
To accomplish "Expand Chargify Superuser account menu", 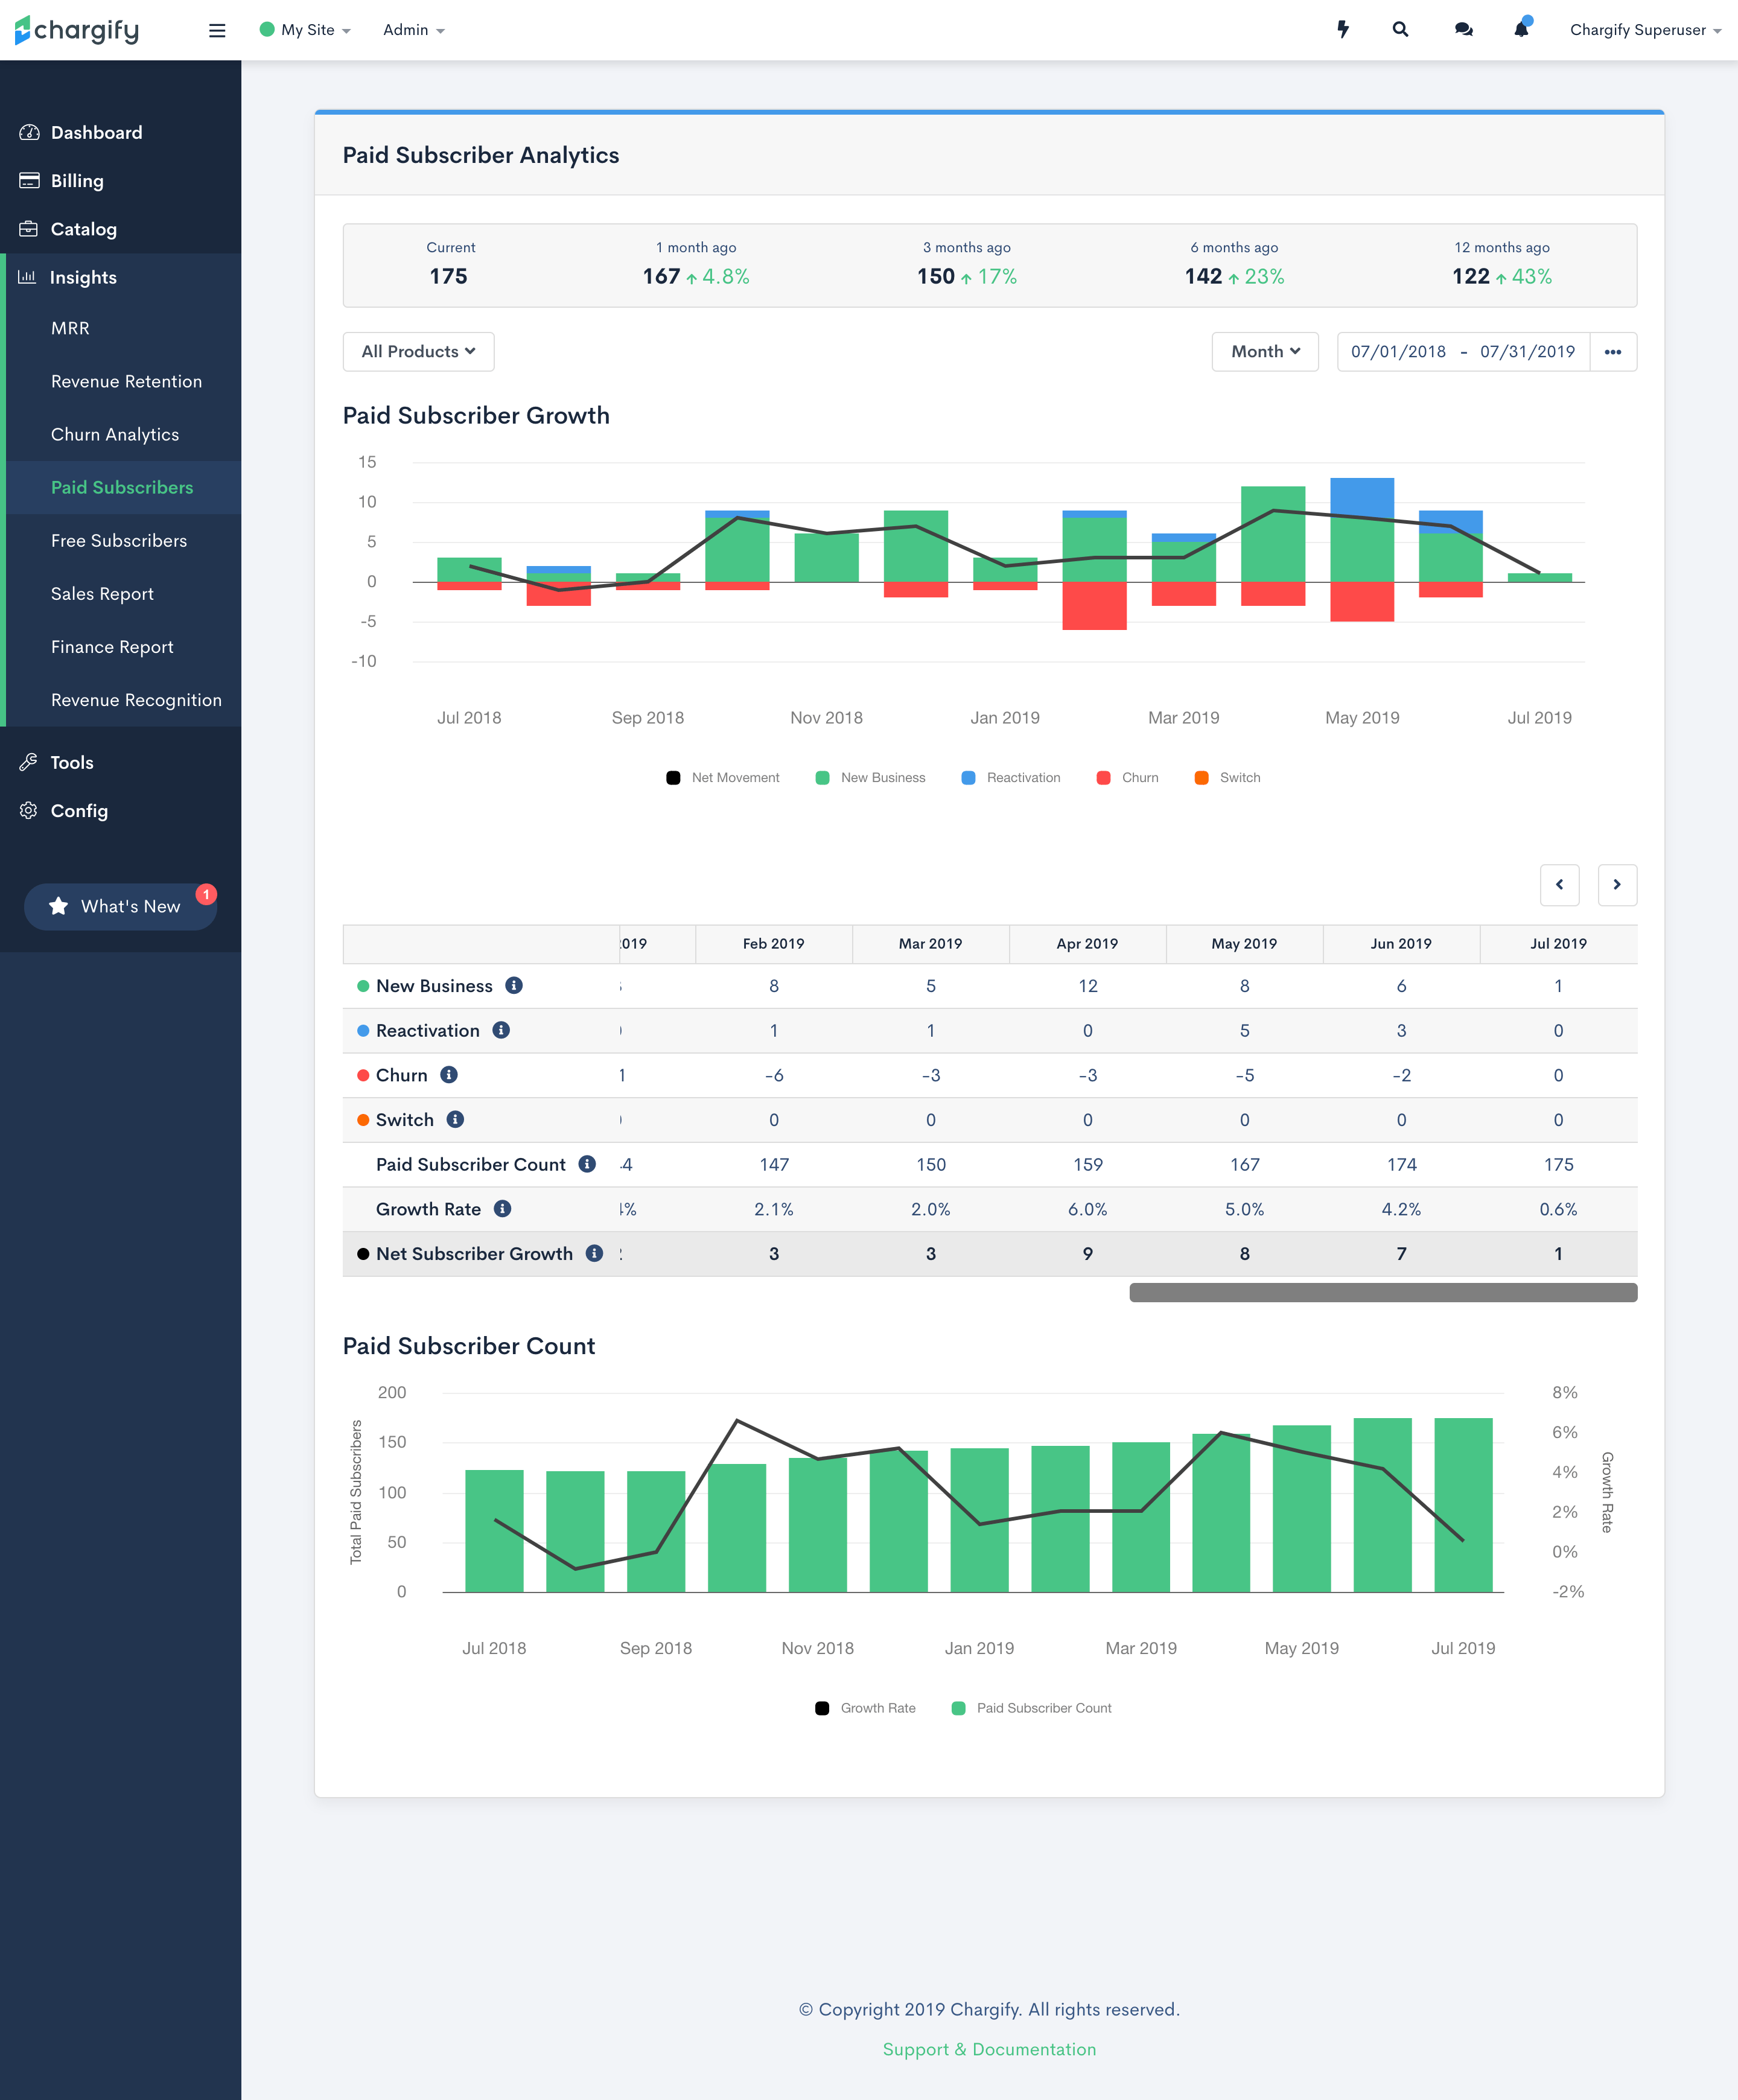I will (x=1645, y=30).
